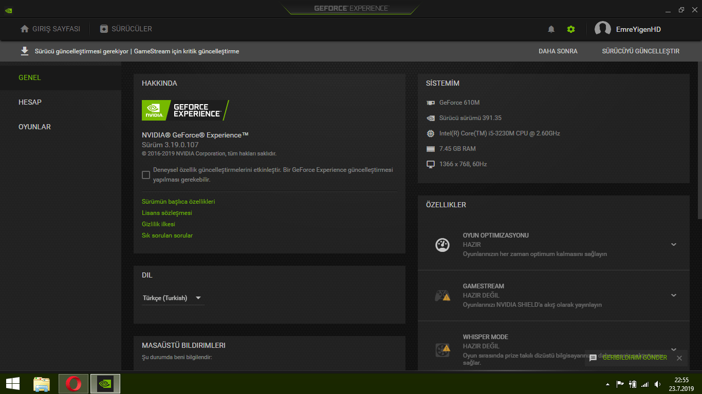Click the RAM memory icon
702x394 pixels.
click(x=431, y=149)
